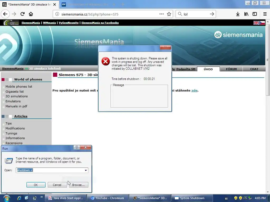Open Modifications in Articles section

15,128
